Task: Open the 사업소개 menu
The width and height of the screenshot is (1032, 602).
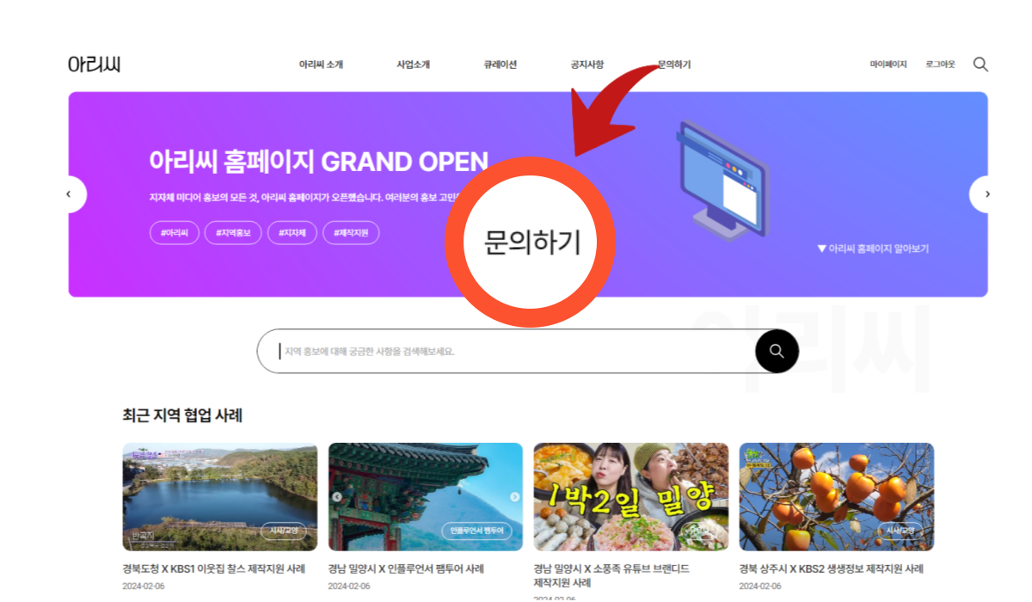Action: tap(413, 64)
